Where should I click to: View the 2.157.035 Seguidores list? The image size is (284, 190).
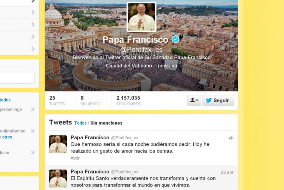128,100
